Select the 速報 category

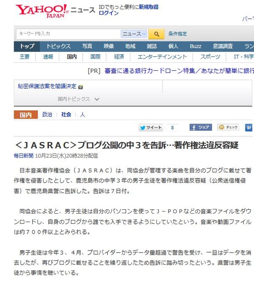click(x=48, y=57)
